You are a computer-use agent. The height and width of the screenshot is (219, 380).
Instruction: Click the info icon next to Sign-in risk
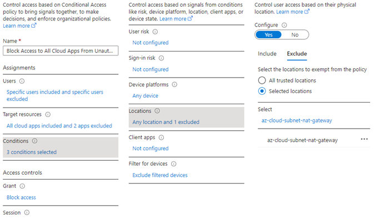pos(161,58)
